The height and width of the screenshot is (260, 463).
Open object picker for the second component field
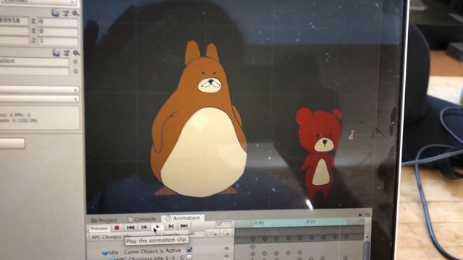[x=75, y=71]
